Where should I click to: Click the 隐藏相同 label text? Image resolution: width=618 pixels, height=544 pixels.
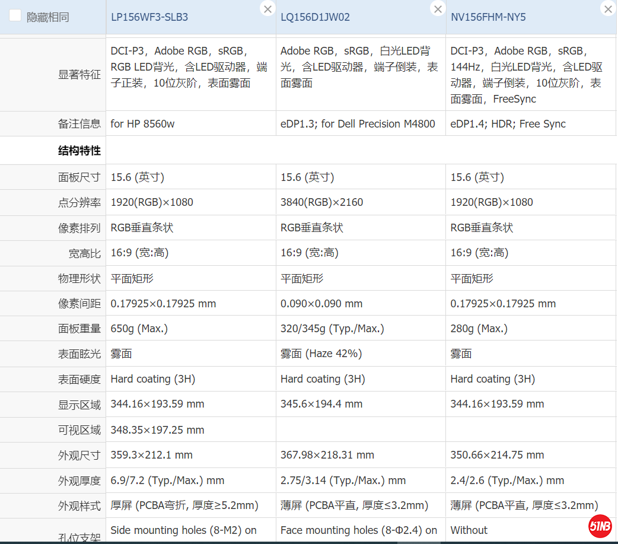[48, 17]
